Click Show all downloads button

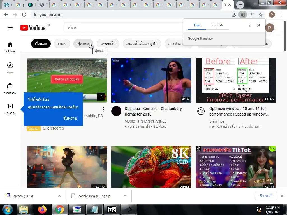[x=266, y=196]
